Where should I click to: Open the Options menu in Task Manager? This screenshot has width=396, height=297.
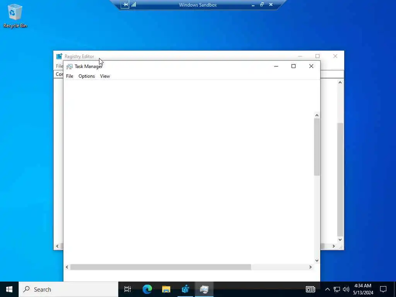coord(87,76)
